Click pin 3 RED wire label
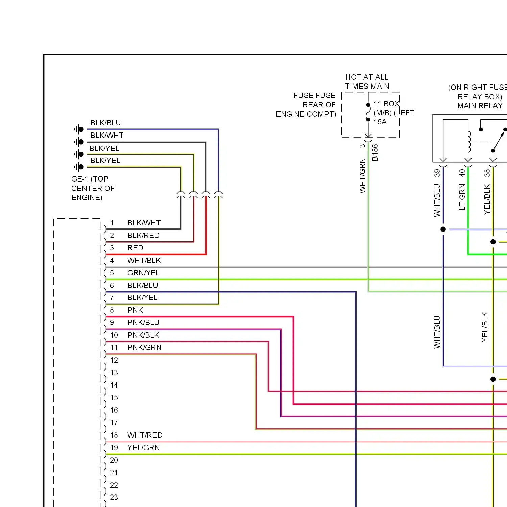 tap(135, 248)
